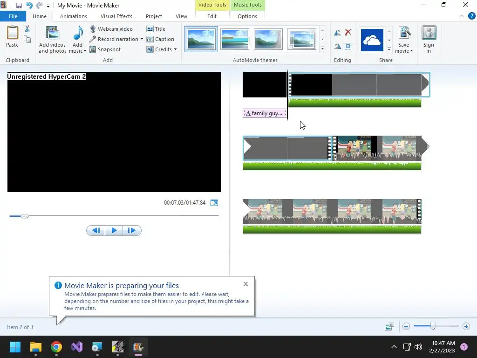Expand the Credits dropdown arrow
Image resolution: width=477 pixels, height=358 pixels.
(x=175, y=49)
